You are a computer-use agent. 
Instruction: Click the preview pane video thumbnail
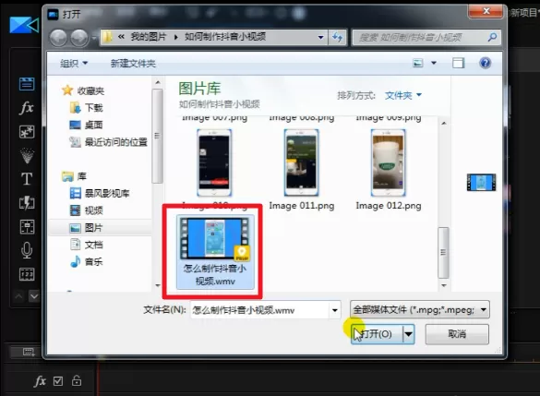coord(481,182)
